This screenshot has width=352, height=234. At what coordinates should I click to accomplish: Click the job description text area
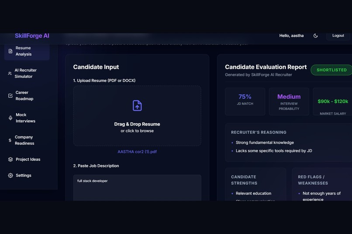tap(137, 188)
